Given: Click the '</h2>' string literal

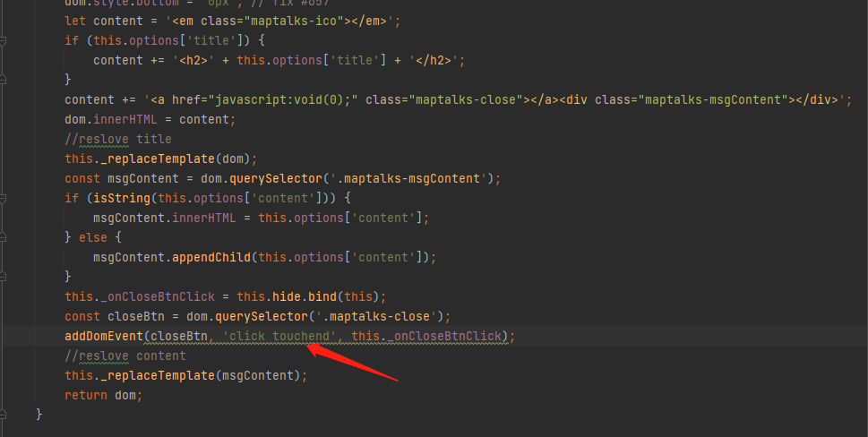Looking at the screenshot, I should pos(434,60).
